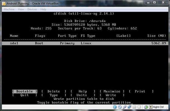Select the Type option in cfdisk
Image resolution: width=170 pixels, height=111 pixels.
point(54,95)
